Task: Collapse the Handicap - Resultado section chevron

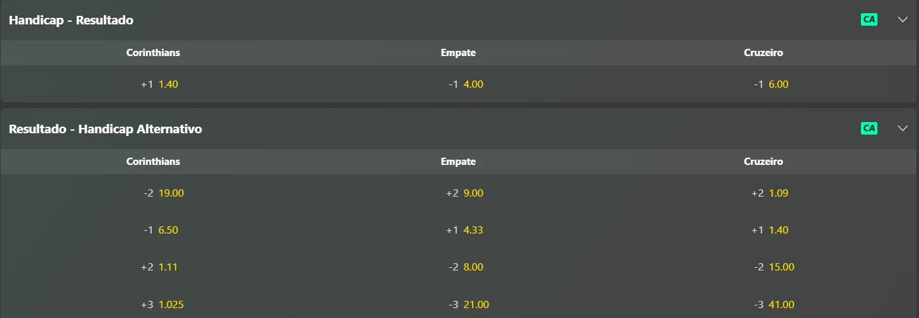Action: tap(903, 20)
